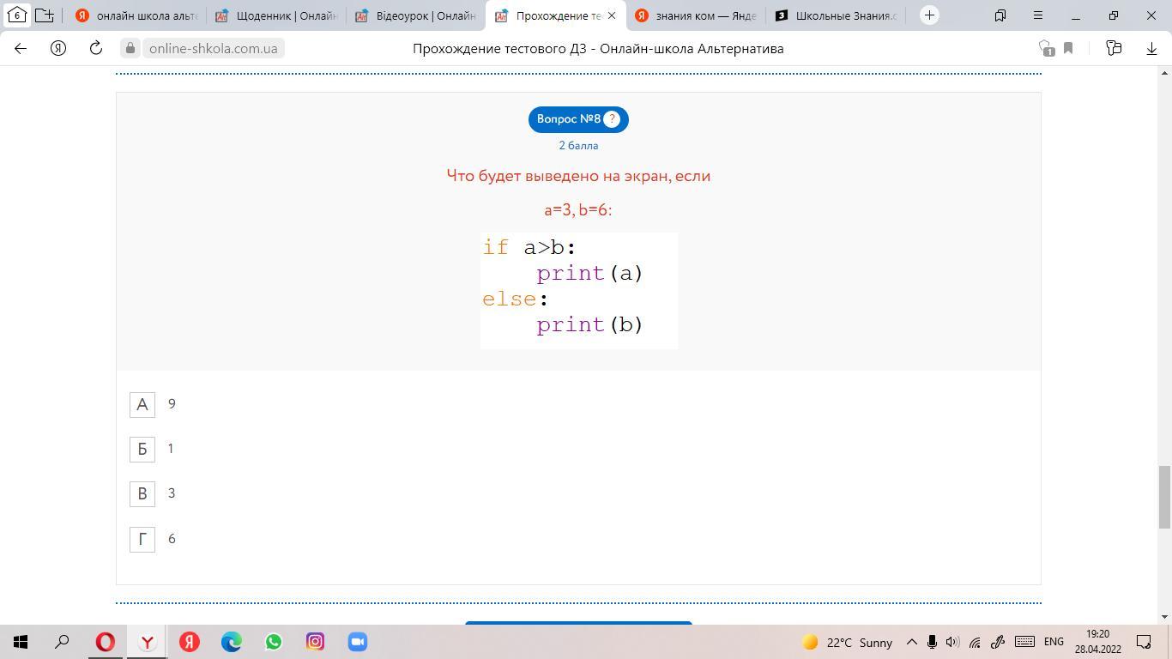The image size is (1172, 659).
Task: Expand the hidden system tray icons
Action: 912,642
